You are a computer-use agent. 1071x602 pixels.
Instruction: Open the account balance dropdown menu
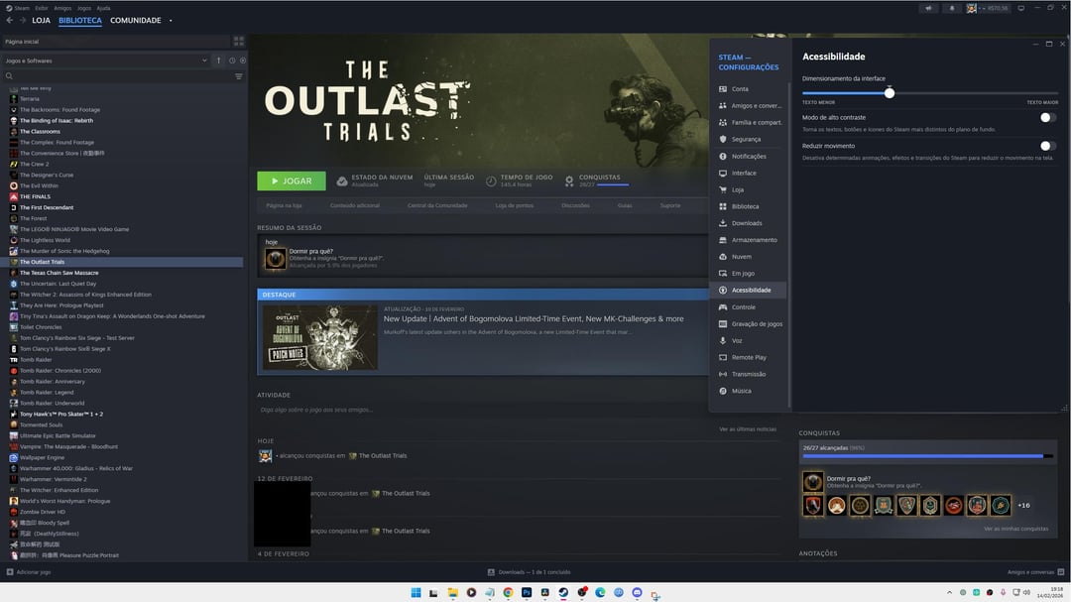[x=995, y=8]
